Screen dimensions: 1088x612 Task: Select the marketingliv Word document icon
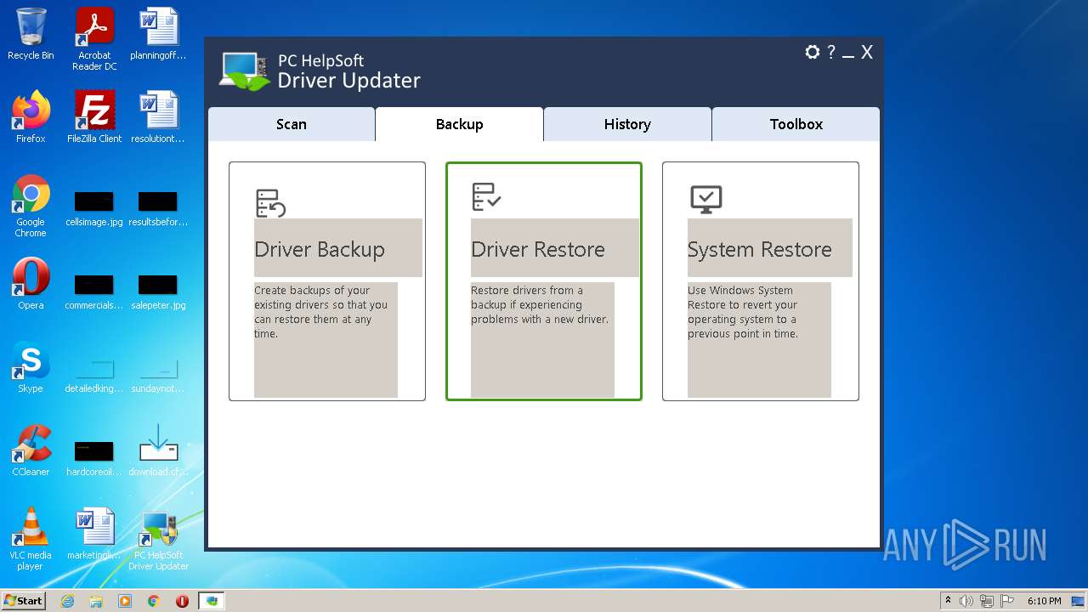[94, 534]
